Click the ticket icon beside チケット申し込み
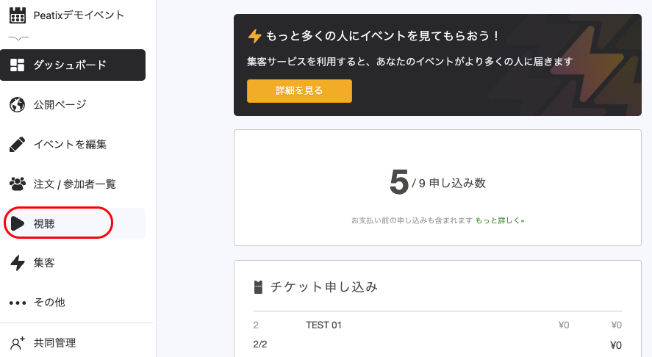 pos(258,287)
